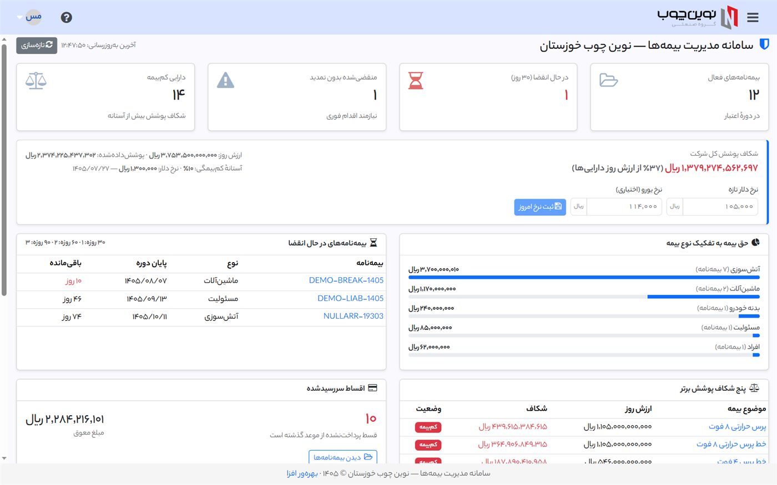Image resolution: width=777 pixels, height=485 pixels.
Task: Expand the مس user account dropdown
Action: click(x=30, y=17)
